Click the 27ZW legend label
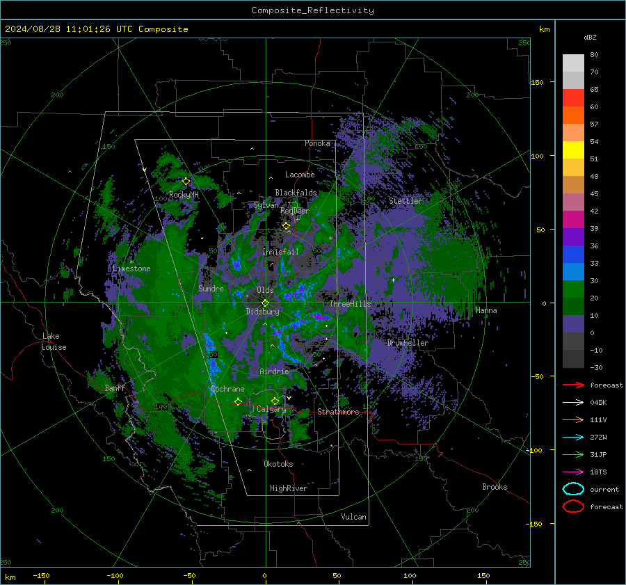Screen dimensions: 626x585 (x=598, y=438)
